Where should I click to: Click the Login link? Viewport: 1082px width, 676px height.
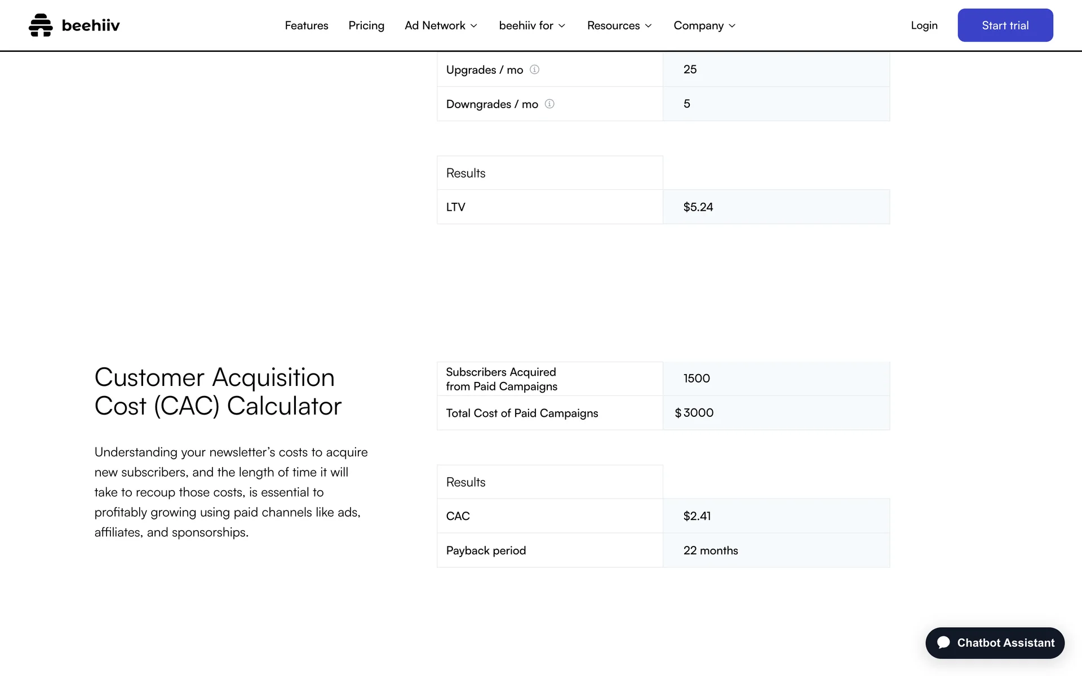pos(924,25)
